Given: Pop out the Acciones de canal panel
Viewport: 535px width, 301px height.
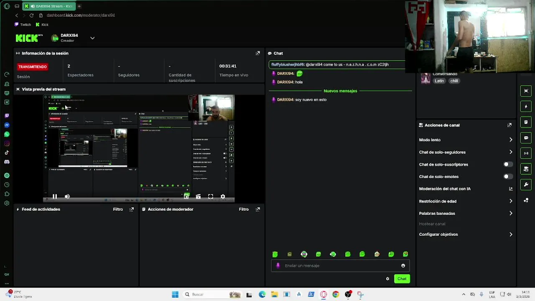Looking at the screenshot, I should pyautogui.click(x=510, y=125).
